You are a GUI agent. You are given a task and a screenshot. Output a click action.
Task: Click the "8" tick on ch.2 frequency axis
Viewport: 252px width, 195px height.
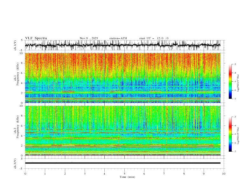pyautogui.click(x=22, y=116)
